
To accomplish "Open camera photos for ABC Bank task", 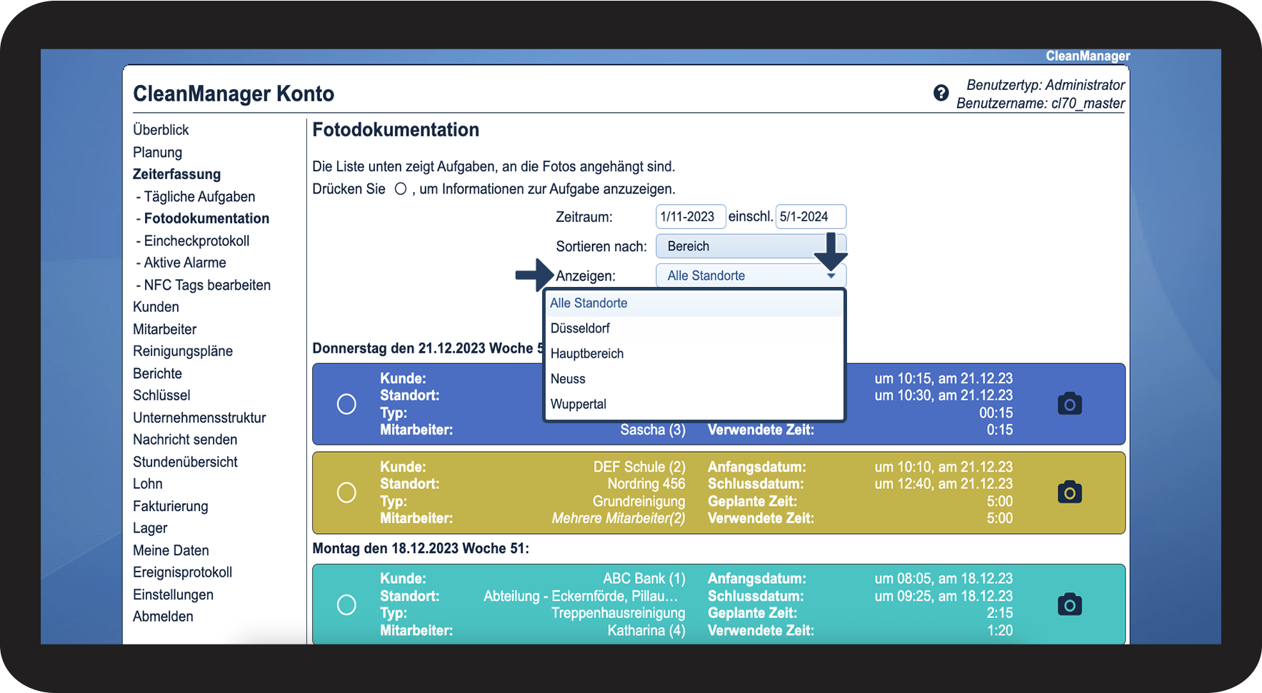I will [1069, 605].
